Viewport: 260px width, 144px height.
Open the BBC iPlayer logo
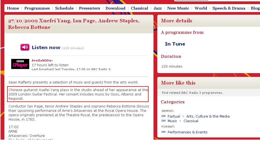[20, 64]
